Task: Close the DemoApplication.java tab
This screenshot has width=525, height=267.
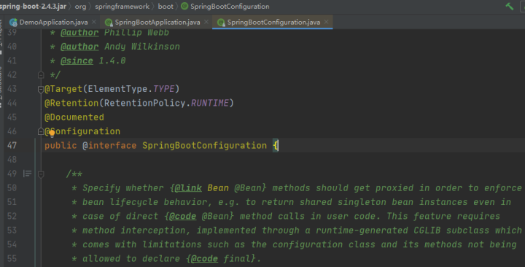Action: click(x=94, y=22)
